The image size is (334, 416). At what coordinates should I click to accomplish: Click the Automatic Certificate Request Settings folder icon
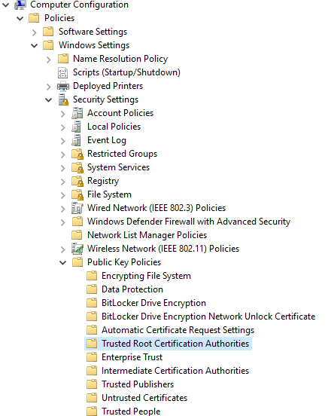pyautogui.click(x=92, y=330)
